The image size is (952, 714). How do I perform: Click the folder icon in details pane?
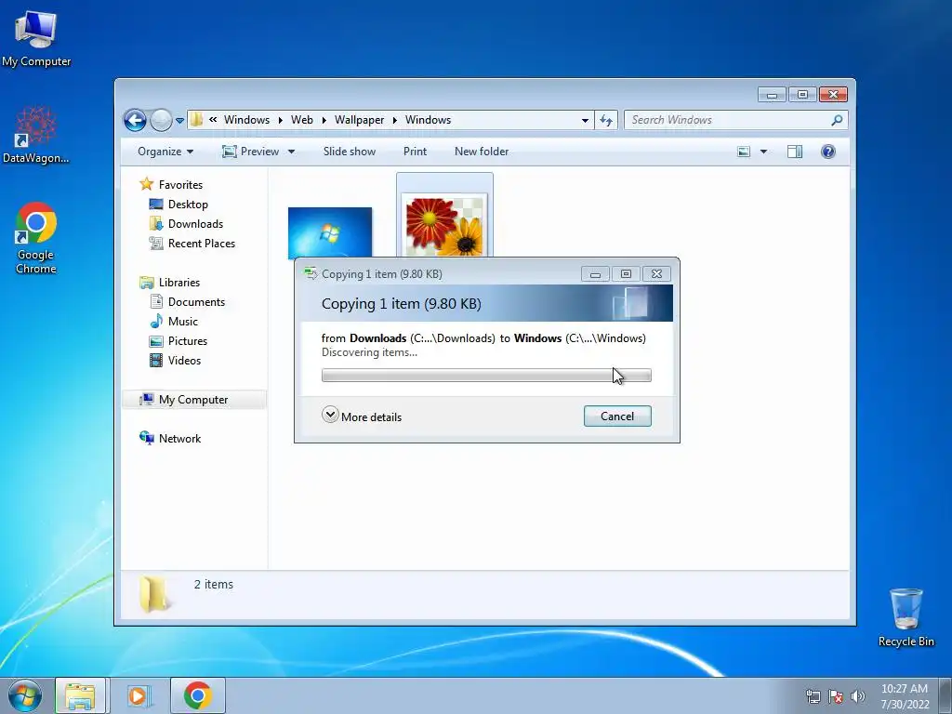(153, 594)
